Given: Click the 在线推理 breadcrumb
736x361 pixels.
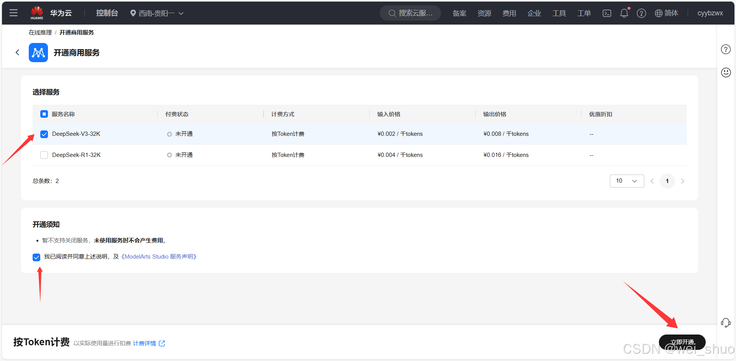Looking at the screenshot, I should pos(40,33).
